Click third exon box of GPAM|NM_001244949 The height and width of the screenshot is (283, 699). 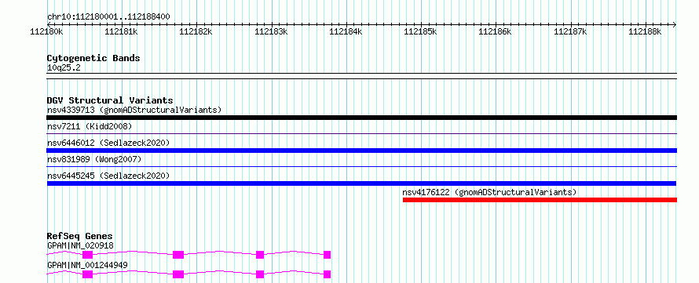pos(260,274)
